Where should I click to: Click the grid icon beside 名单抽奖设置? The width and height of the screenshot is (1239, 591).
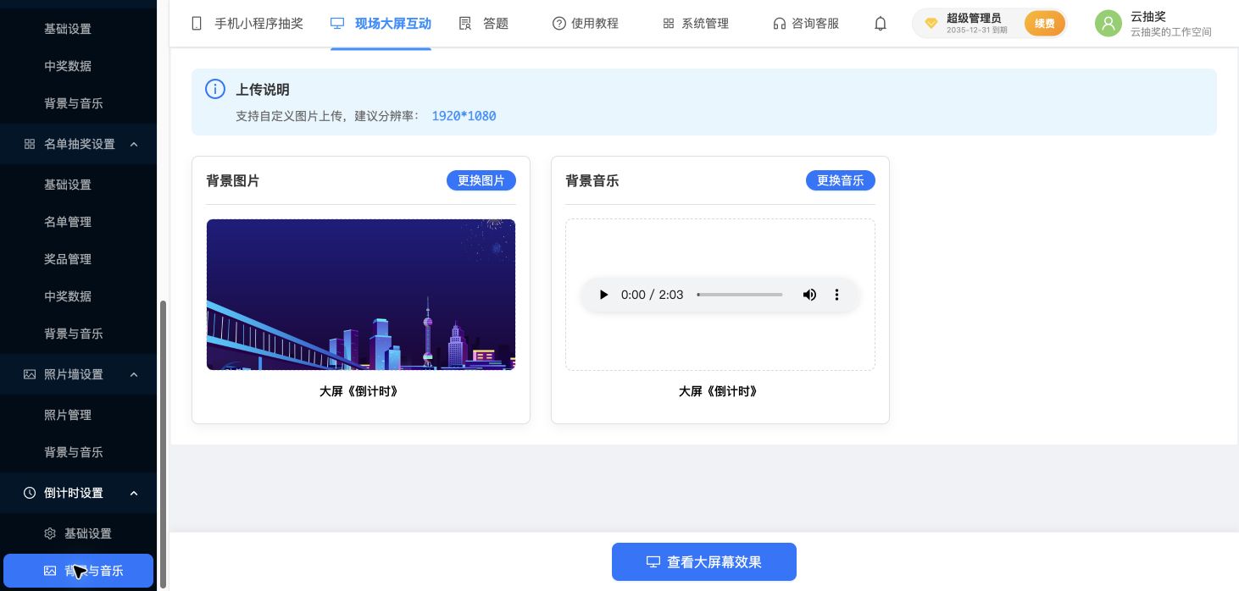coord(30,144)
